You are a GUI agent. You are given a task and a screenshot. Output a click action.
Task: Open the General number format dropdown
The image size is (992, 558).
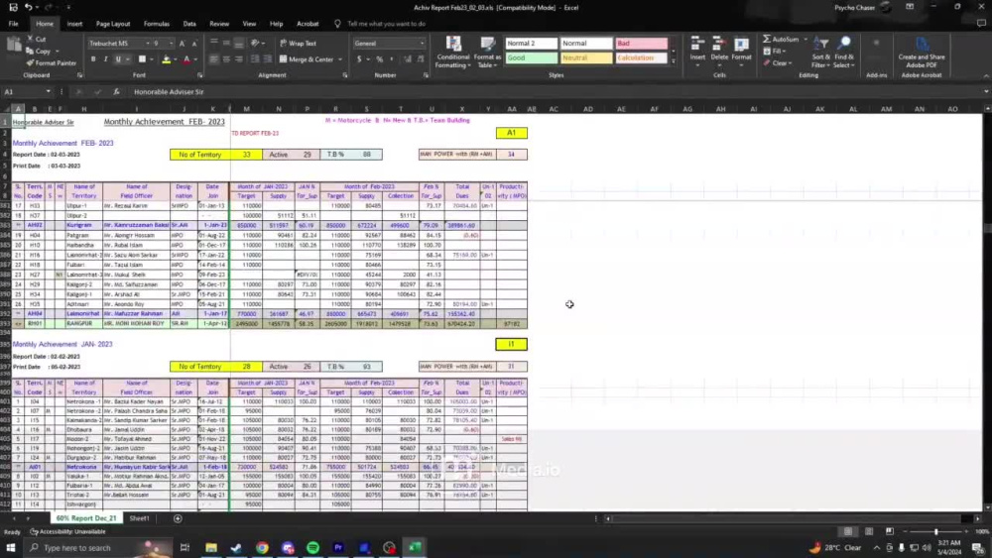pyautogui.click(x=422, y=44)
